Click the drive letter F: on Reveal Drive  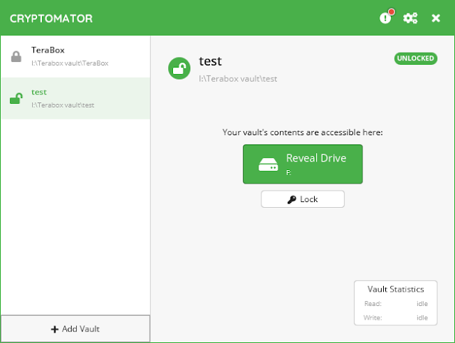288,173
